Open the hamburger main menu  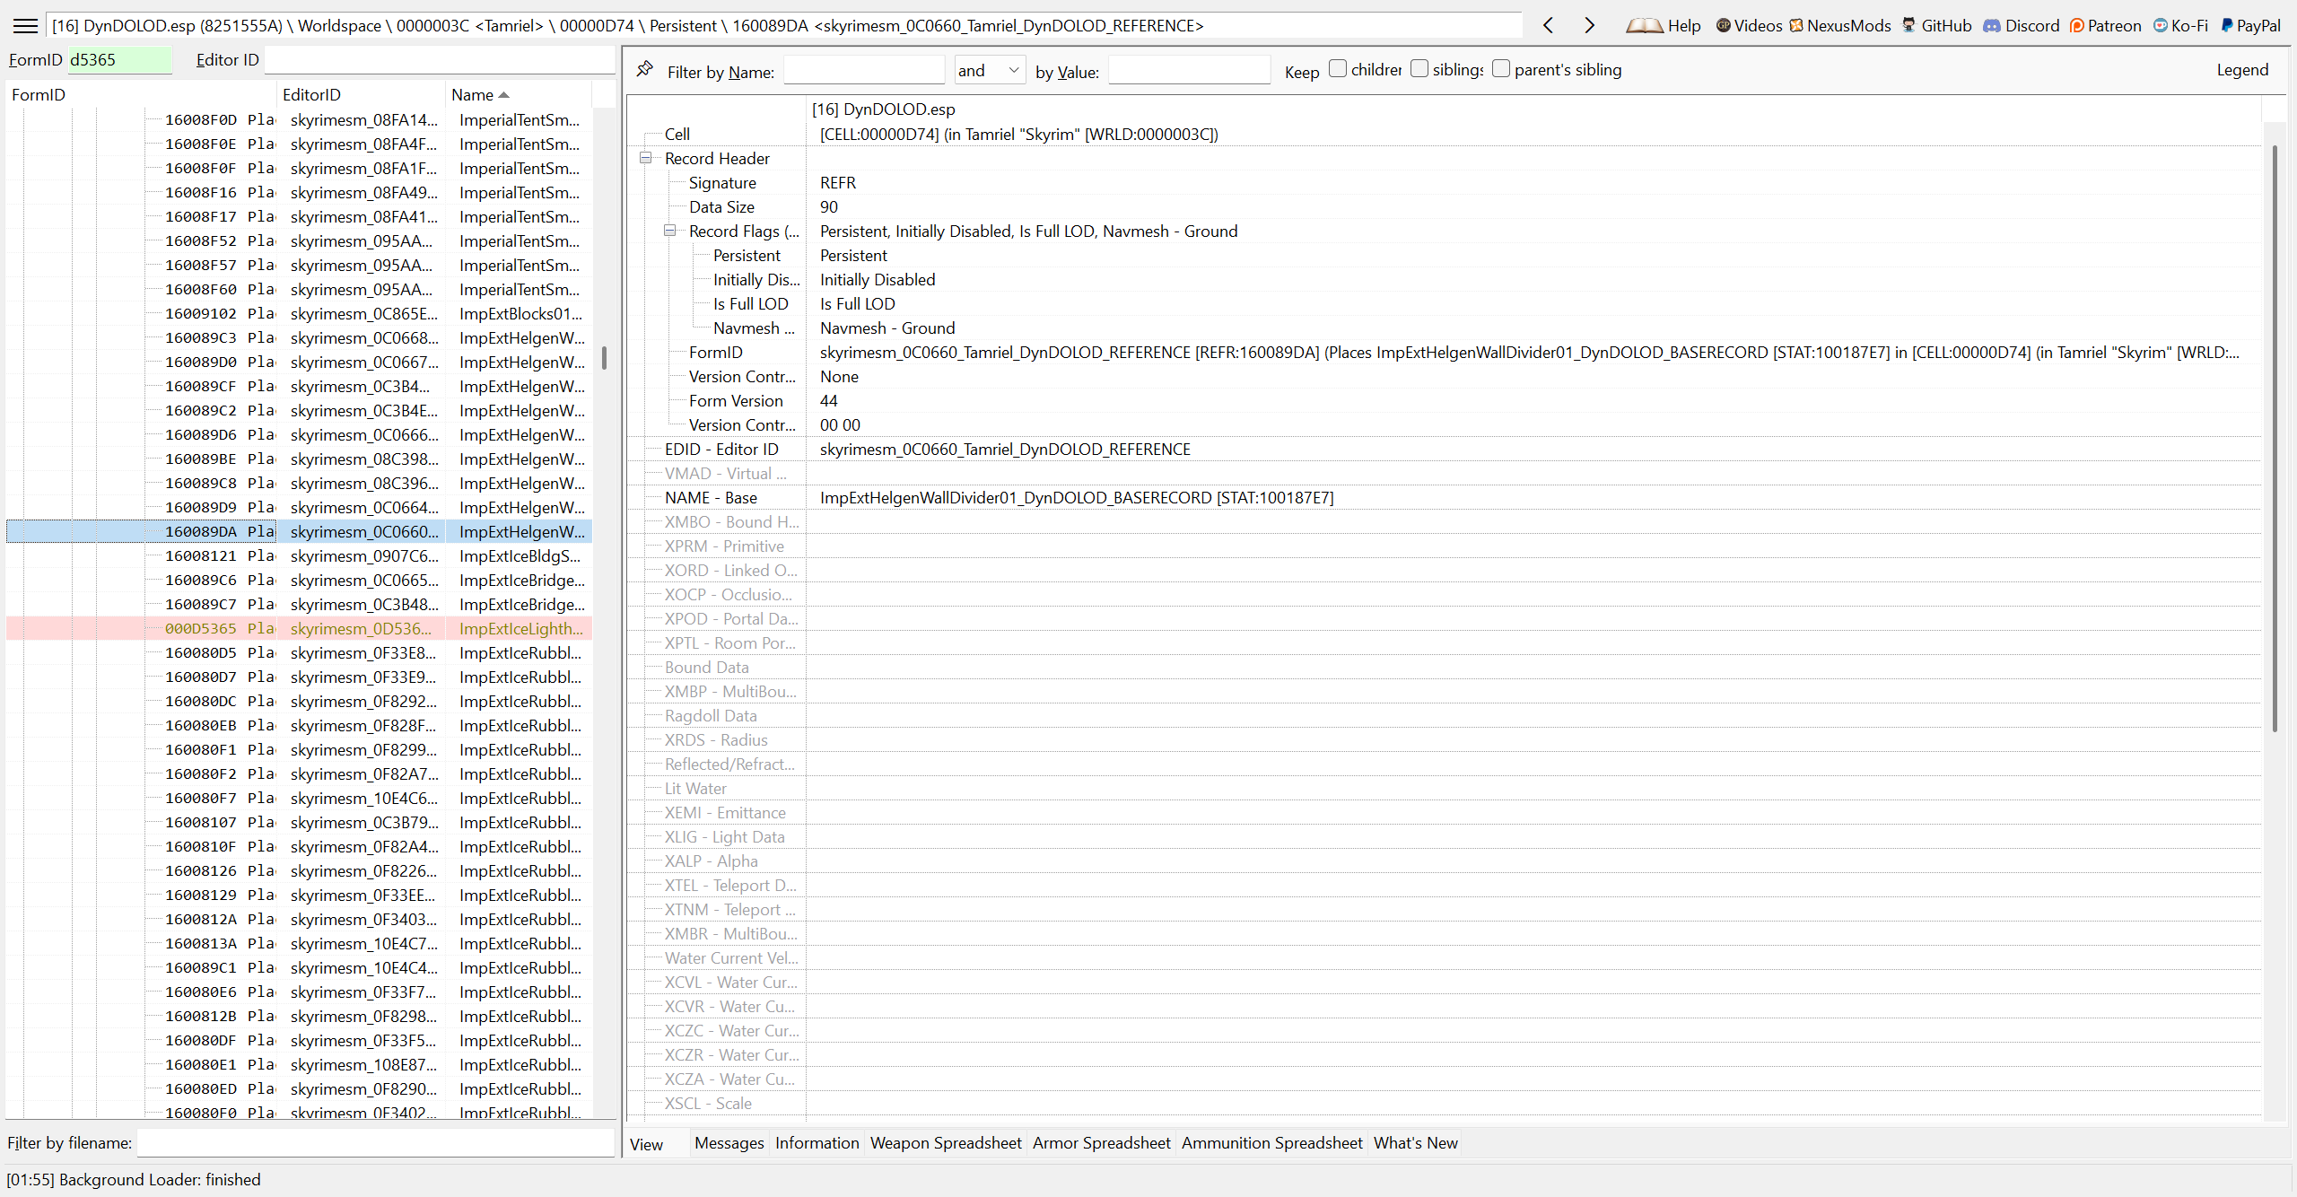(x=25, y=26)
